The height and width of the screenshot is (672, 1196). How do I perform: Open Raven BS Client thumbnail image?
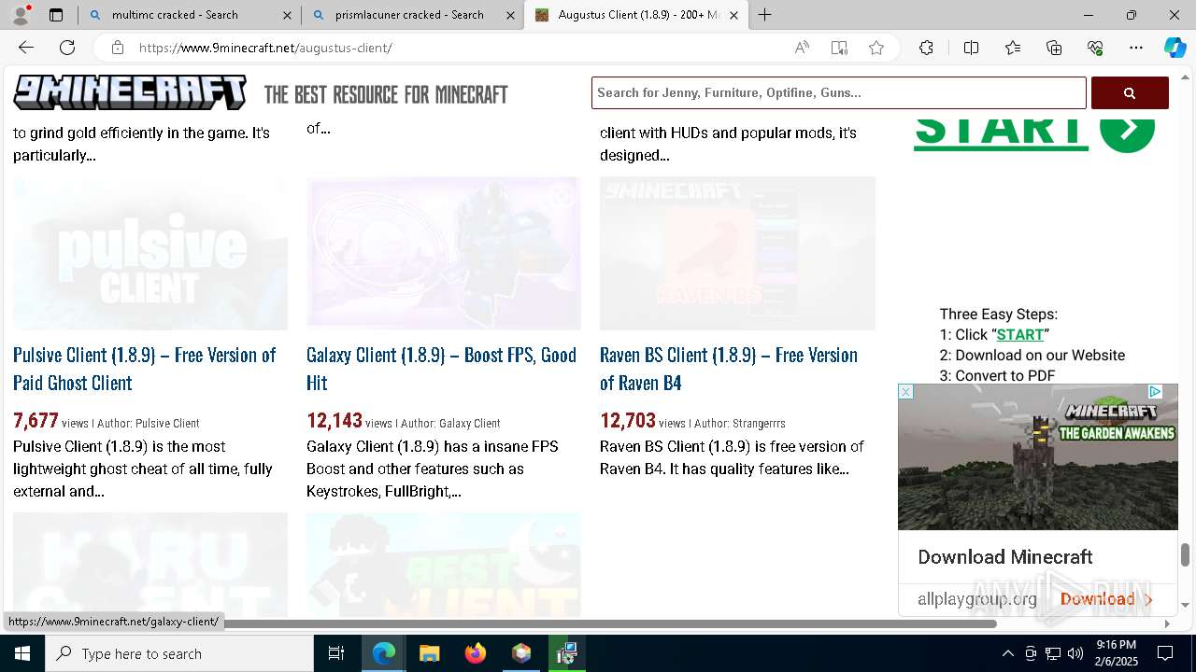pos(737,253)
